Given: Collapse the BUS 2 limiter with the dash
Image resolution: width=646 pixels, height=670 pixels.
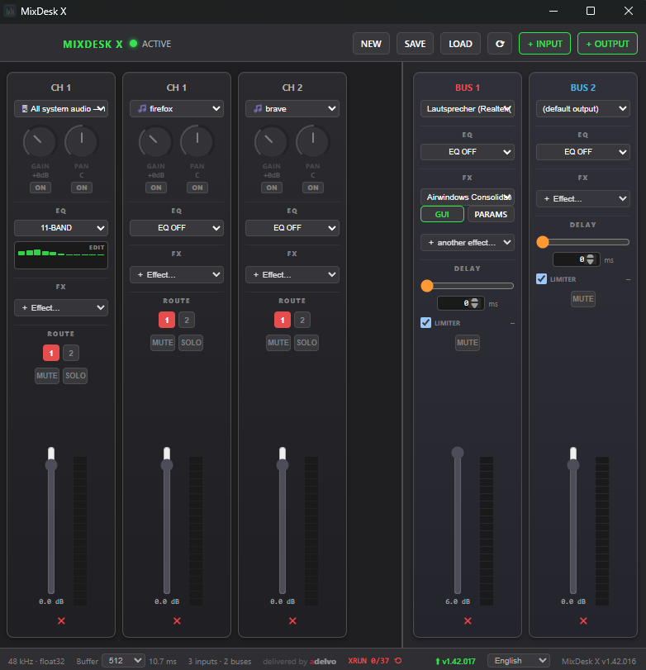Looking at the screenshot, I should [x=628, y=279].
